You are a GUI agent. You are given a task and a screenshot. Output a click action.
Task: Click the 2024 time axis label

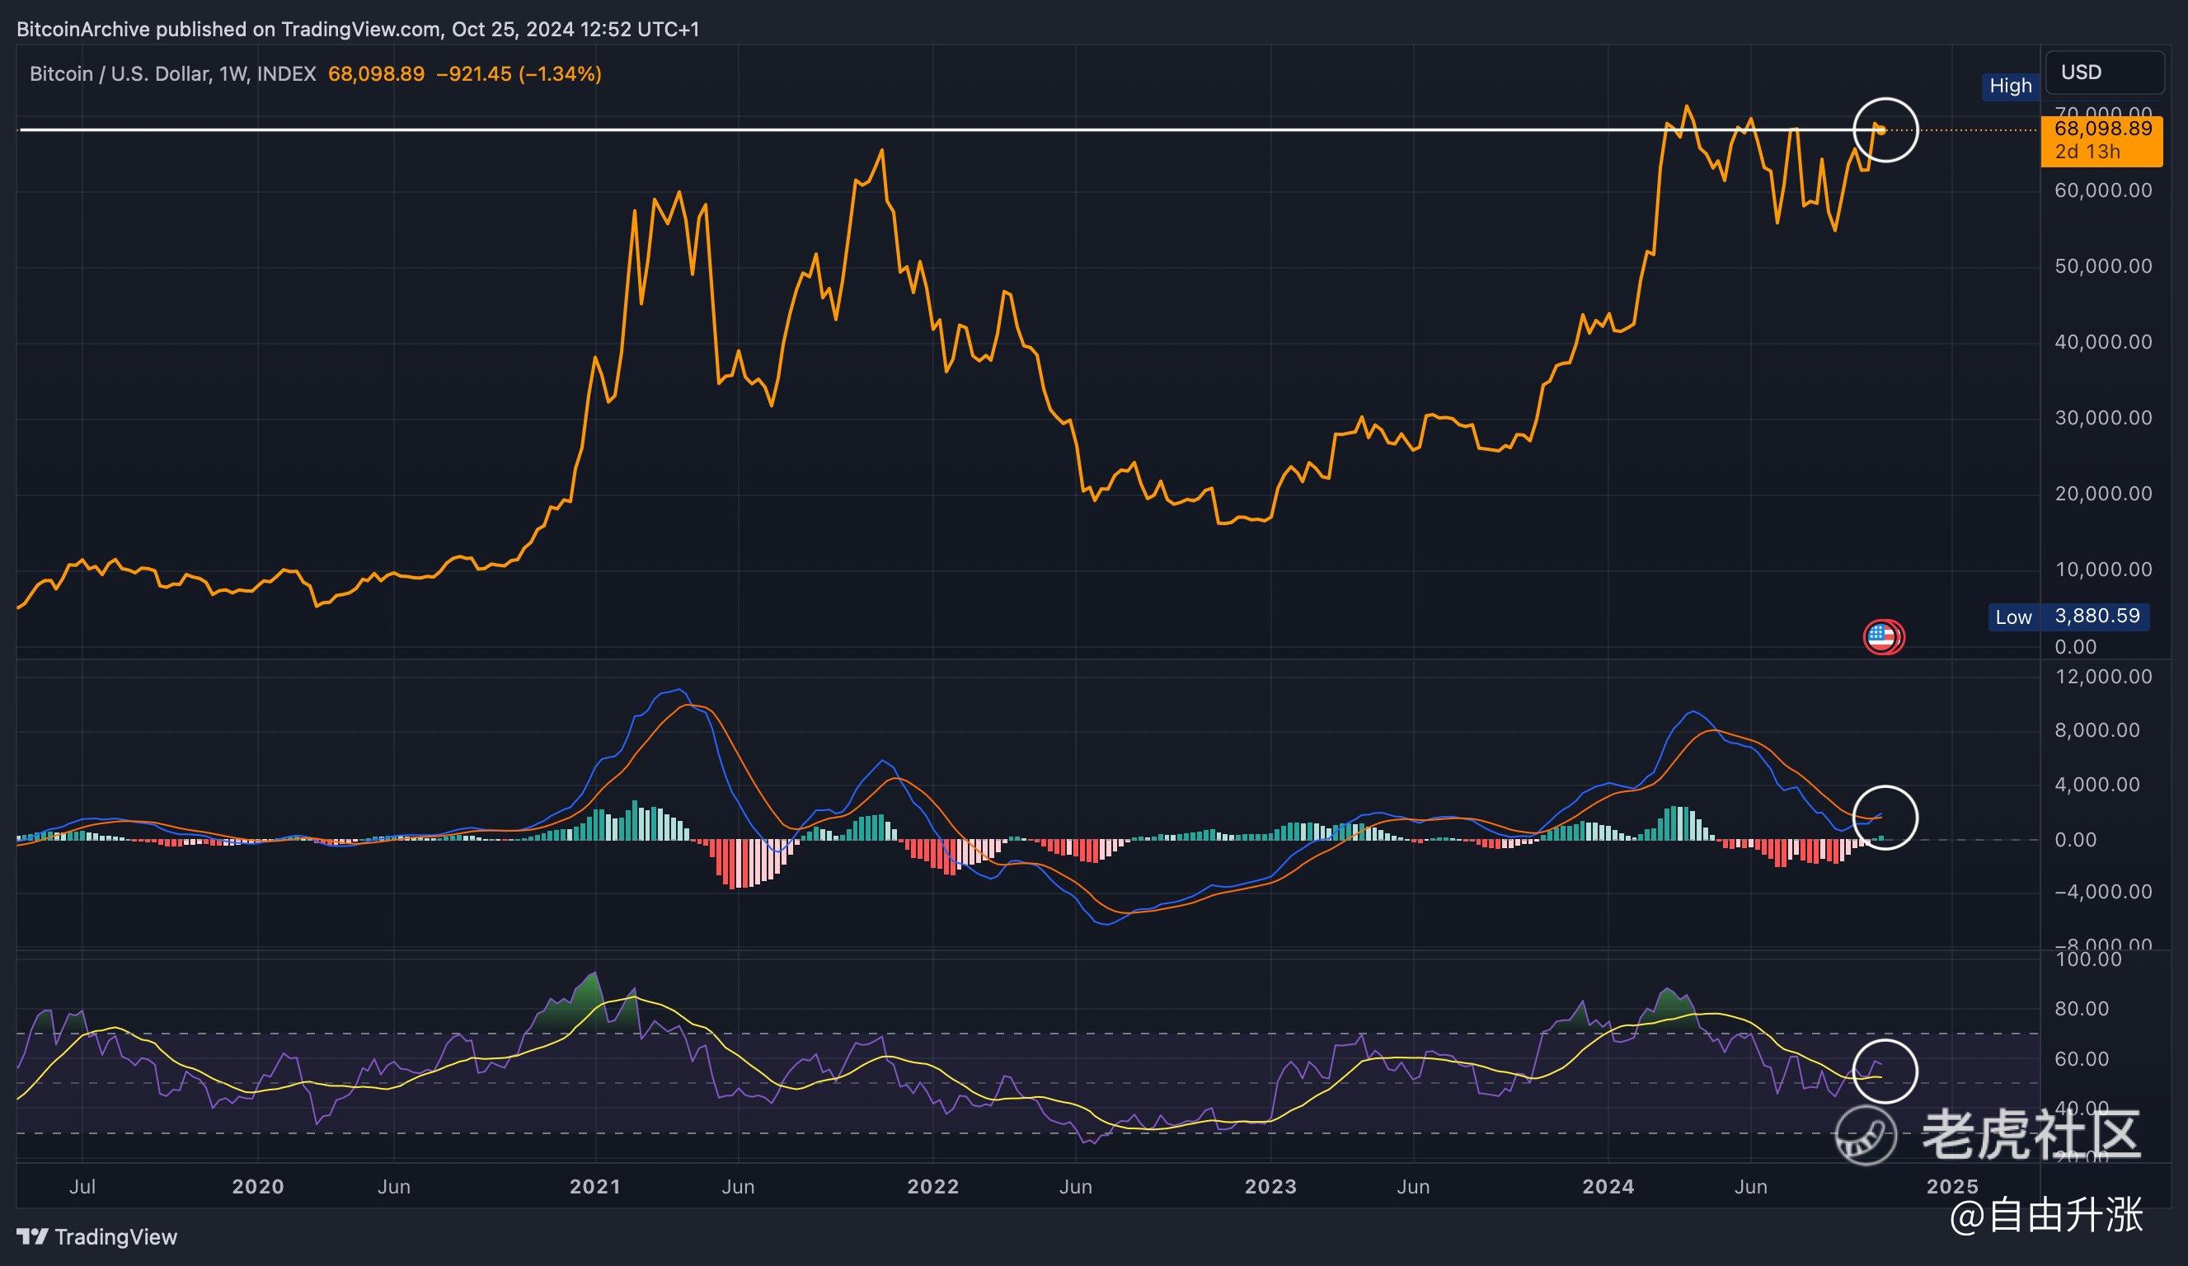pos(1608,1186)
